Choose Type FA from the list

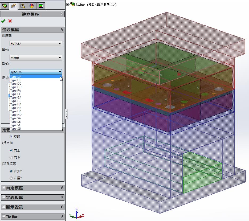coord(16,91)
